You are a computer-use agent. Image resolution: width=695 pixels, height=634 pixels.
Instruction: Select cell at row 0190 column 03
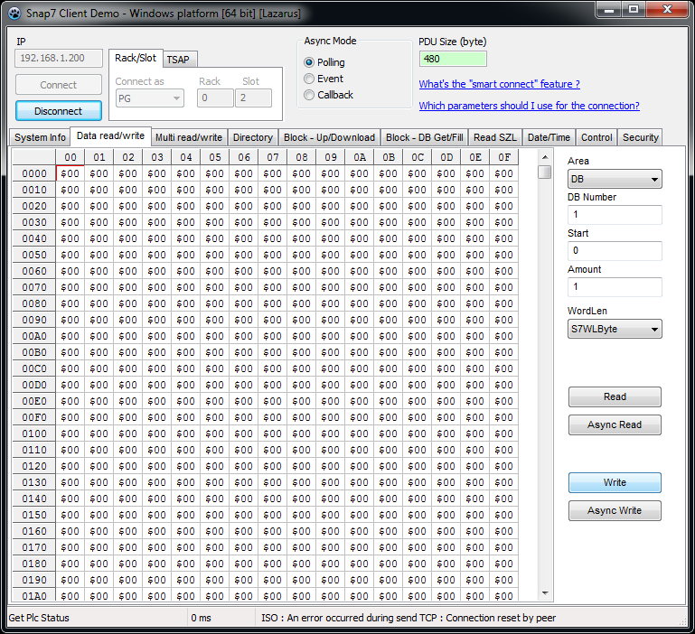point(157,581)
